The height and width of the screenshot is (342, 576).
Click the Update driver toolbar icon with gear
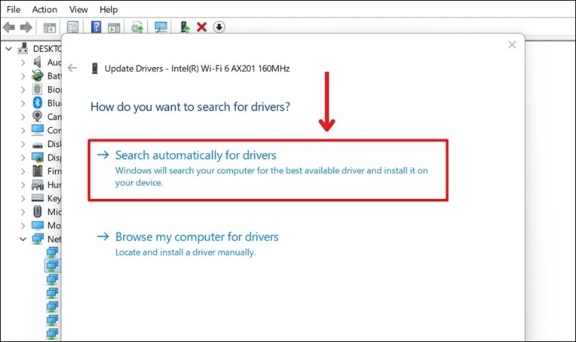point(137,27)
